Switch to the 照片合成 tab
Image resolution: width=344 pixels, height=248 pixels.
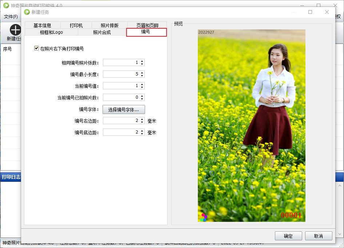point(102,32)
